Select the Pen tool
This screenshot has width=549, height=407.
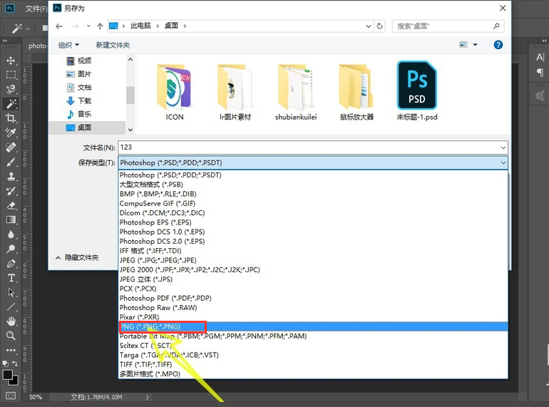[11, 264]
